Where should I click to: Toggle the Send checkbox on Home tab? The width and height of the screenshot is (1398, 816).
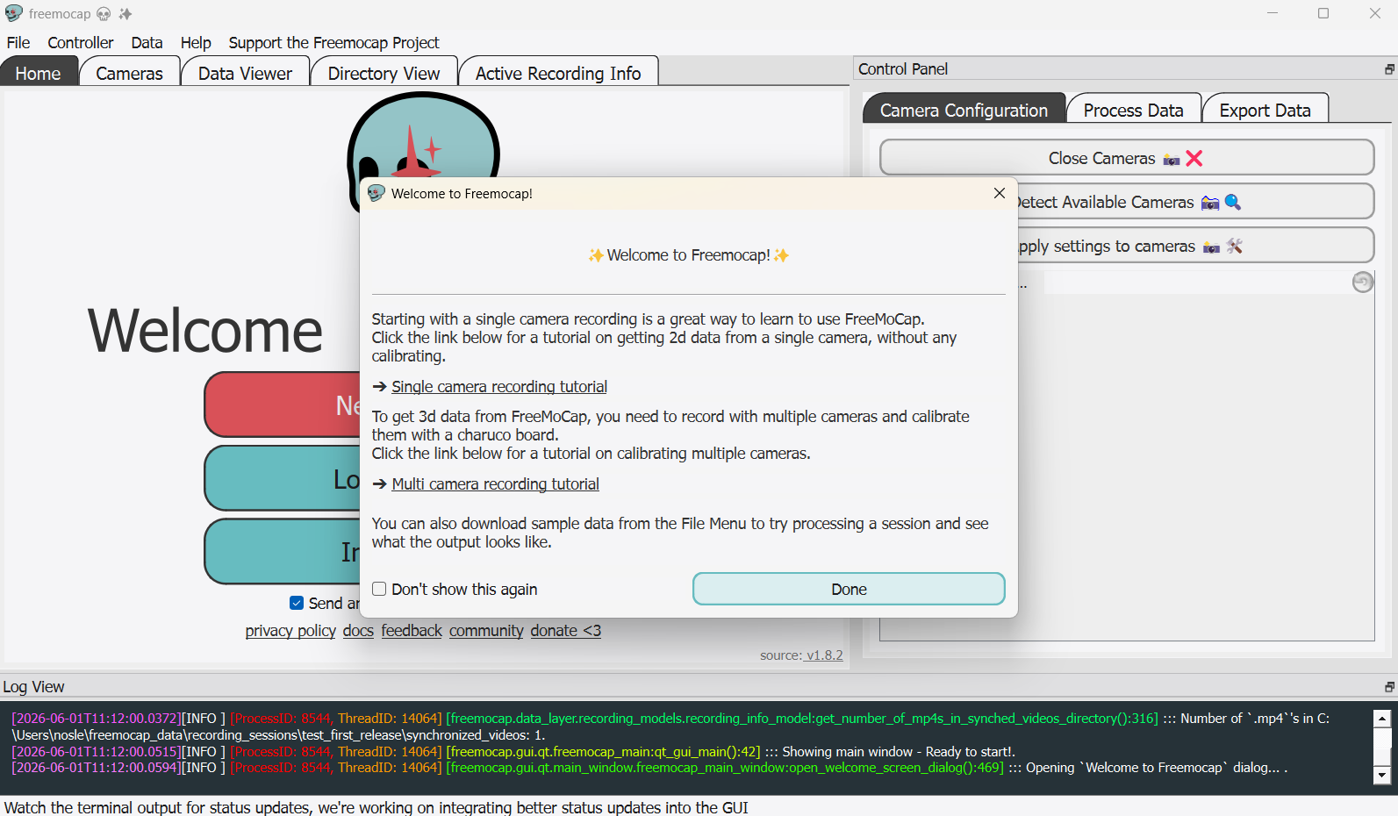pos(297,603)
